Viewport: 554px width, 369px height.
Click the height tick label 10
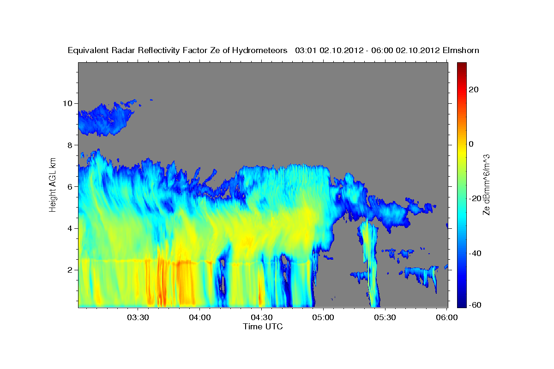[69, 103]
